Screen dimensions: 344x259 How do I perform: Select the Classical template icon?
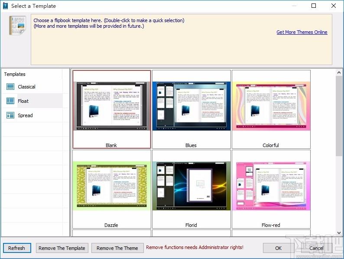(10, 87)
